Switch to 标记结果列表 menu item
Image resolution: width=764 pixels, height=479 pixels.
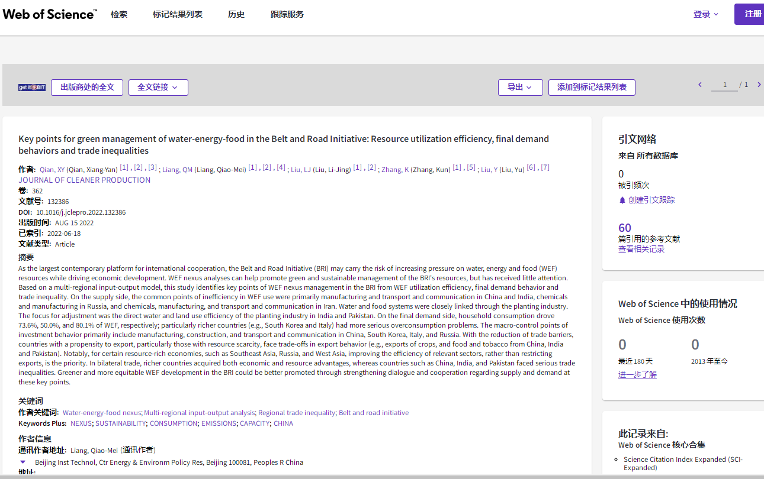click(178, 14)
